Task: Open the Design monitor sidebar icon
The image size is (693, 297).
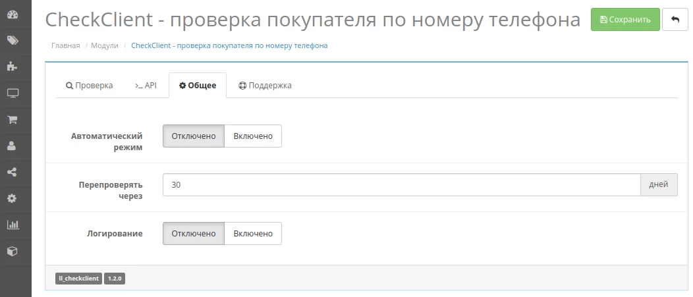Action: (13, 94)
